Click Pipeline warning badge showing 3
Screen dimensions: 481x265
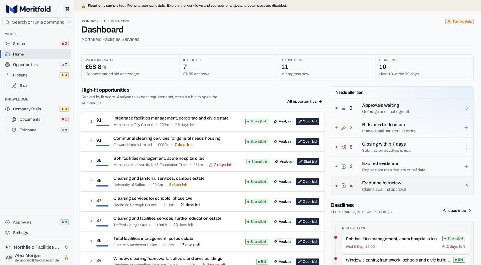pos(64,75)
